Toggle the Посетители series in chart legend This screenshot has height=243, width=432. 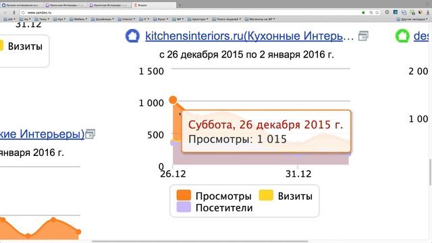click(x=215, y=208)
